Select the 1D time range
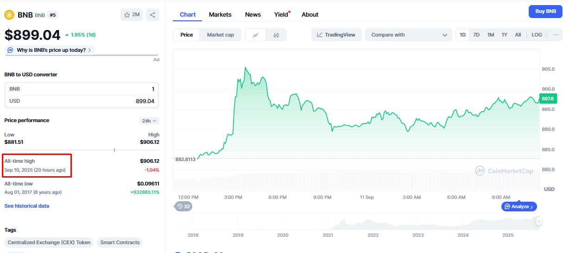This screenshot has width=569, height=253. [462, 35]
